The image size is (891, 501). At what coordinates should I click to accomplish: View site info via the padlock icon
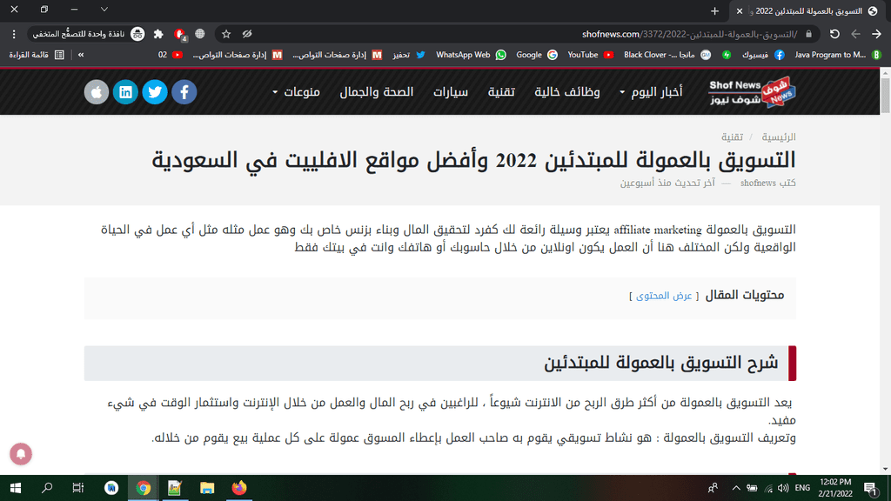pyautogui.click(x=808, y=34)
